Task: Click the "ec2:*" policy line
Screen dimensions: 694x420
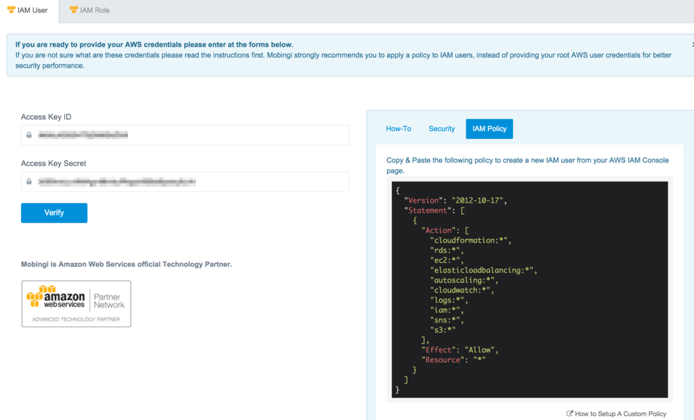Action: click(447, 260)
